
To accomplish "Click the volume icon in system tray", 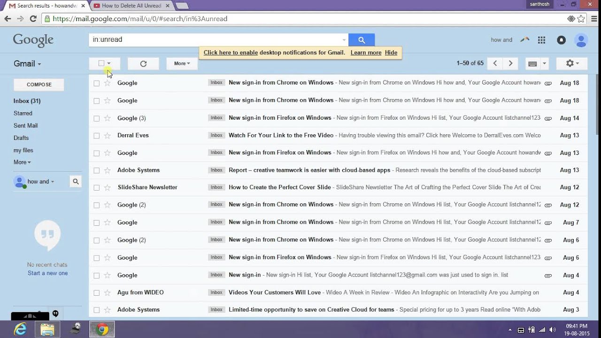I will 553,330.
